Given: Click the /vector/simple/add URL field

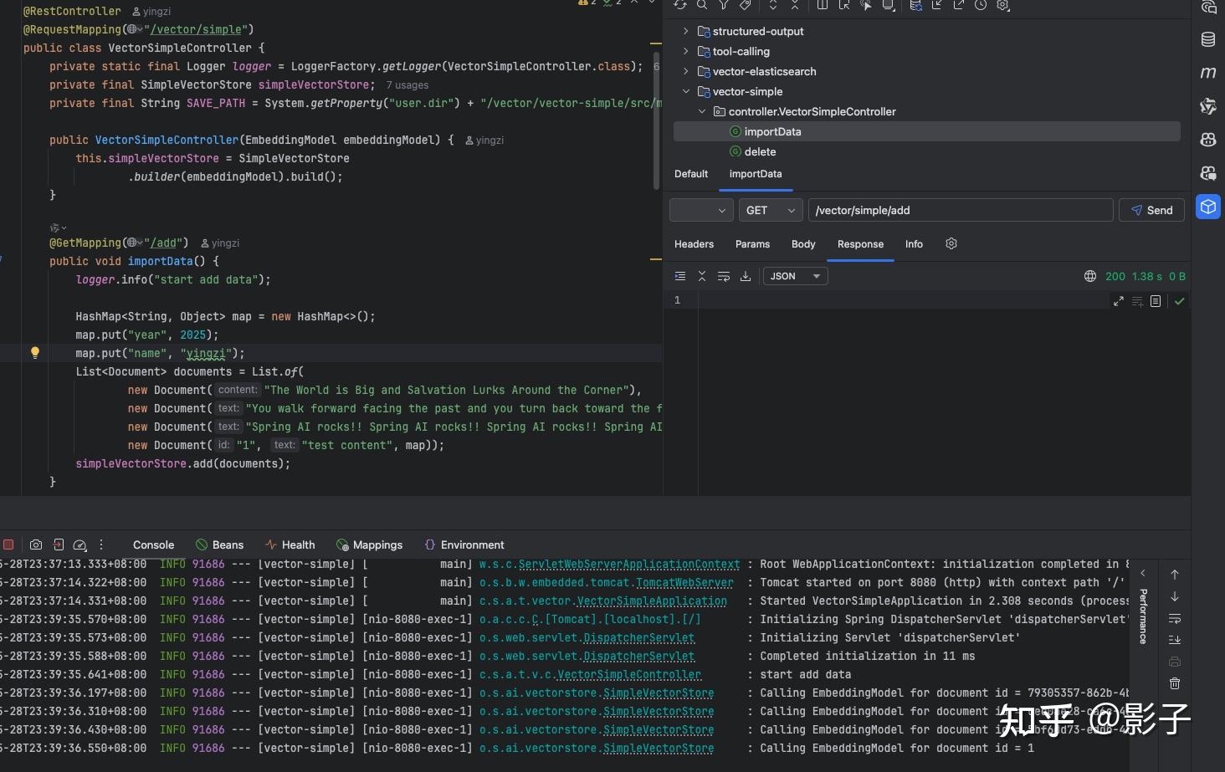Looking at the screenshot, I should tap(960, 210).
